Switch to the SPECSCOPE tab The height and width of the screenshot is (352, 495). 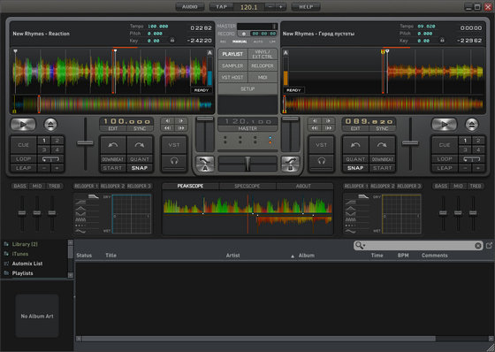[247, 186]
